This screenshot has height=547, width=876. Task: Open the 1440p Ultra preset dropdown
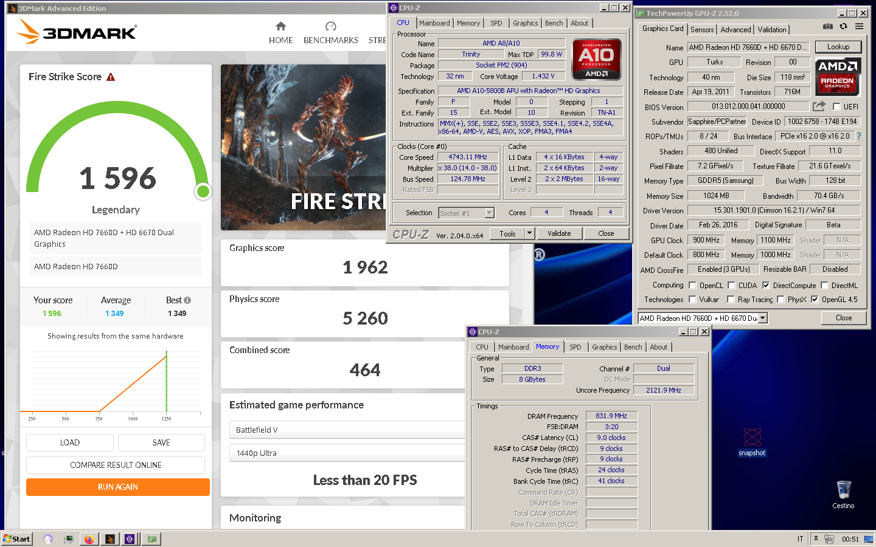[347, 453]
